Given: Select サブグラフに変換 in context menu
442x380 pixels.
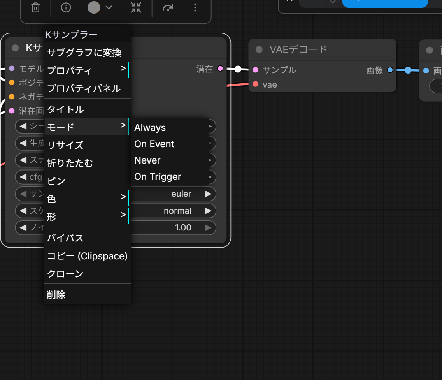Looking at the screenshot, I should (87, 53).
